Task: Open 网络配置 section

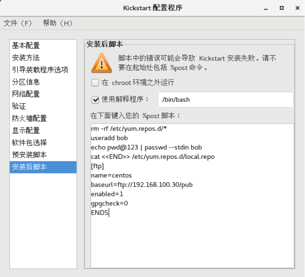Action: click(43, 94)
